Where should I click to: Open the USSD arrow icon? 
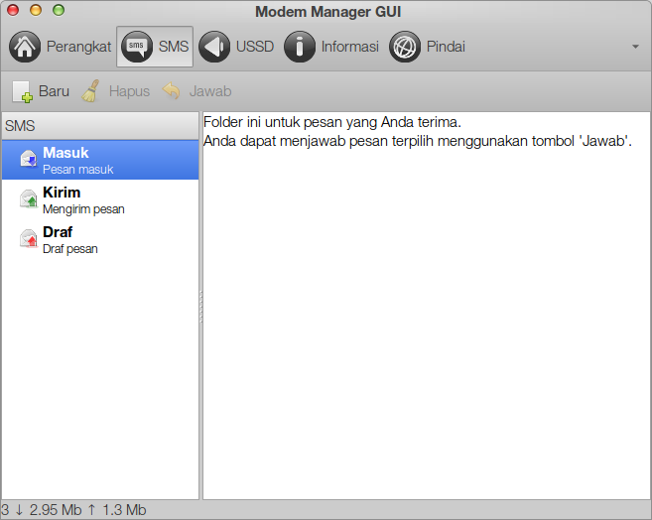tap(214, 47)
